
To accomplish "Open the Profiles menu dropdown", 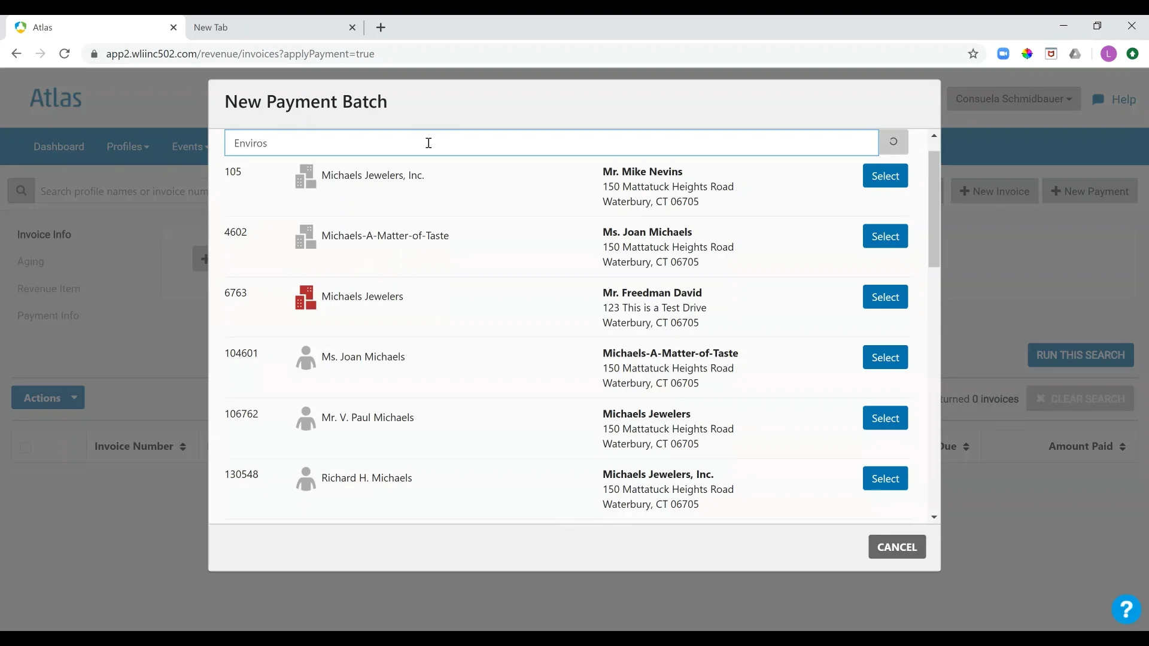I will (x=127, y=147).
